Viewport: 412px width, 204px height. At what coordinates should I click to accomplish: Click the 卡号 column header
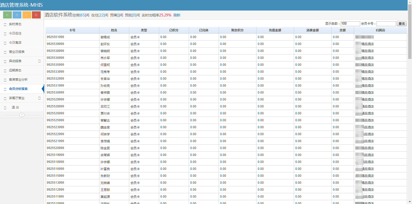[72, 30]
